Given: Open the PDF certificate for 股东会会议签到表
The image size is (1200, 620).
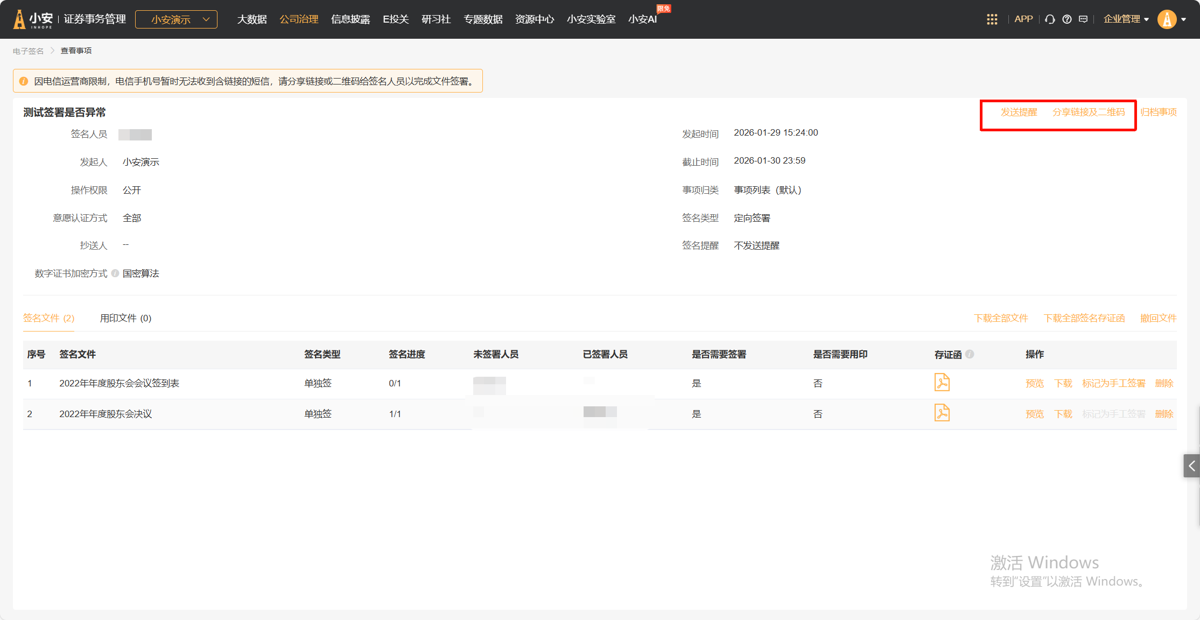Looking at the screenshot, I should point(942,383).
